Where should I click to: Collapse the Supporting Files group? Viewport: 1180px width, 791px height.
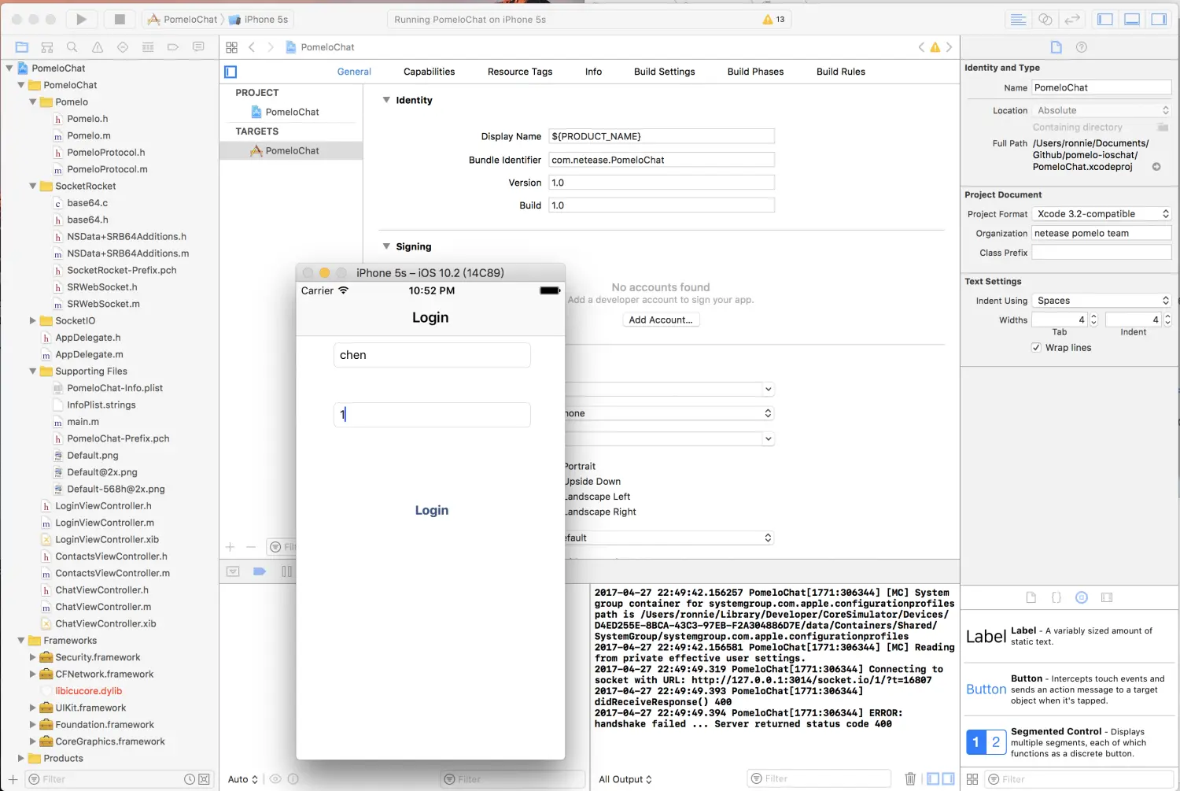pos(33,371)
